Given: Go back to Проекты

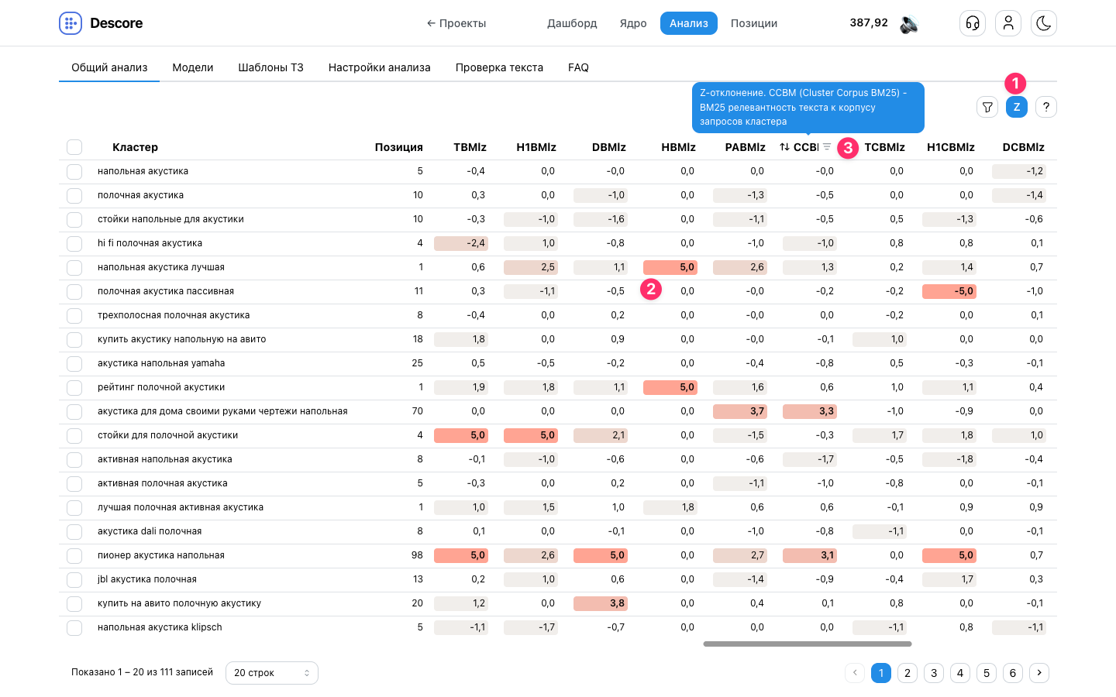Looking at the screenshot, I should pyautogui.click(x=456, y=23).
